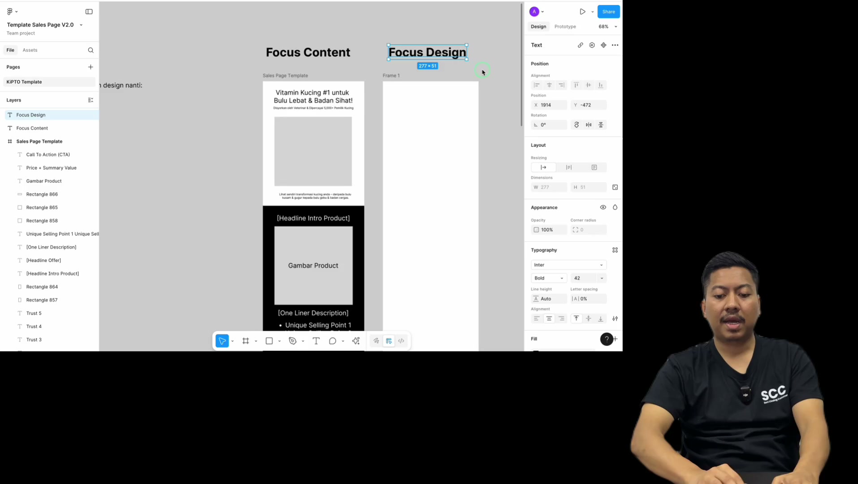Viewport: 858px width, 484px height.
Task: Search layers with the magnifier icon
Action: click(x=91, y=50)
